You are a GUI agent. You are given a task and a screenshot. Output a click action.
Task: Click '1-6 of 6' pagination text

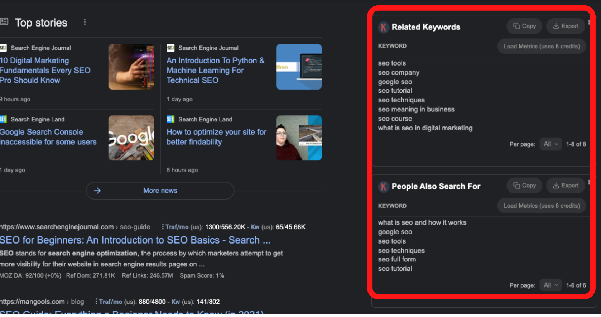(x=576, y=285)
